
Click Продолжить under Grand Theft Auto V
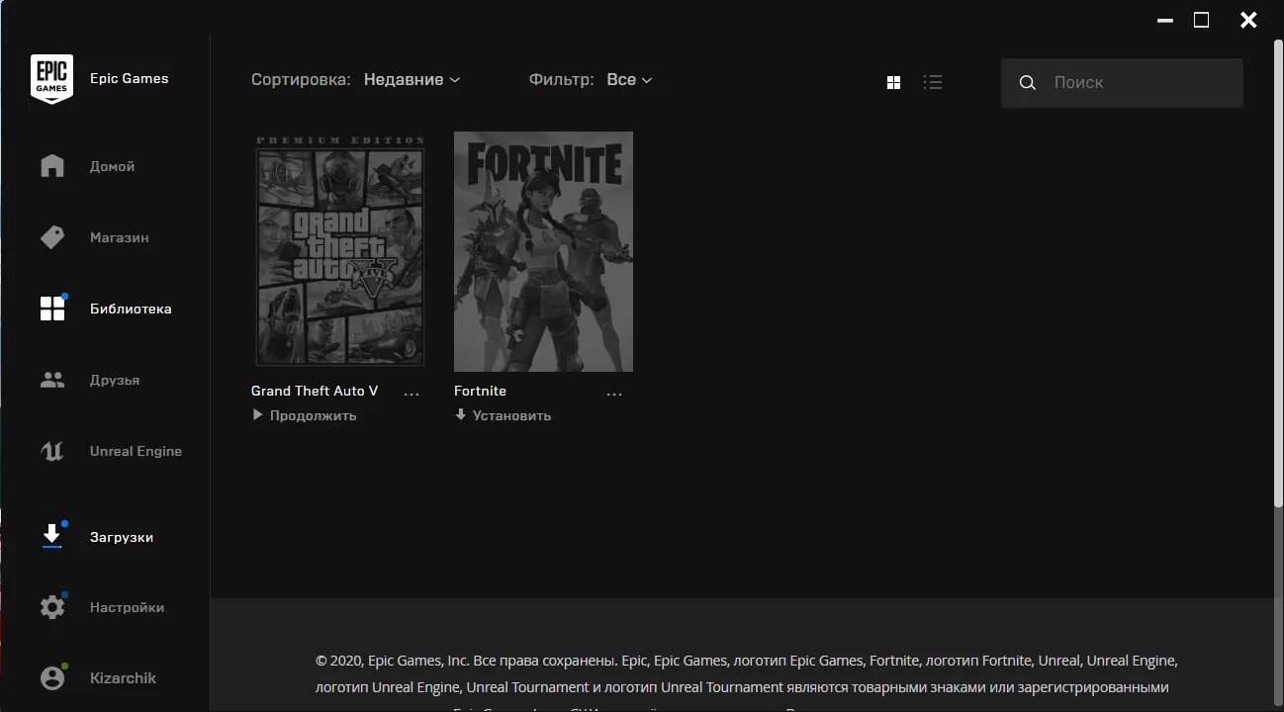point(313,415)
